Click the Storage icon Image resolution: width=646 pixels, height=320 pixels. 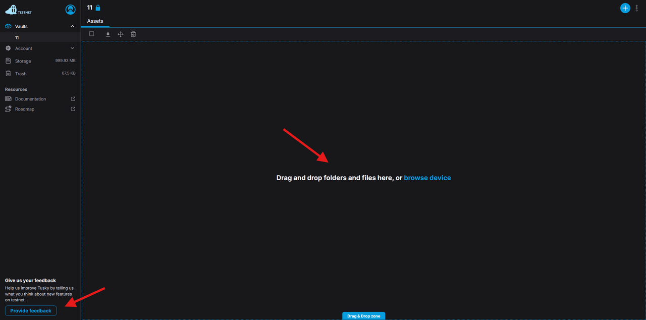[8, 61]
